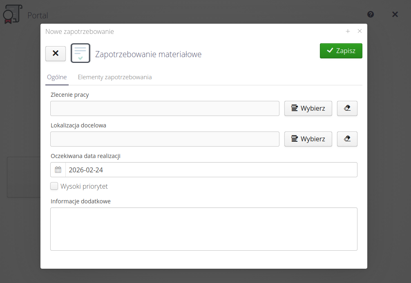Expand dialog with the plus icon
Image resolution: width=411 pixels, height=283 pixels.
coord(348,31)
